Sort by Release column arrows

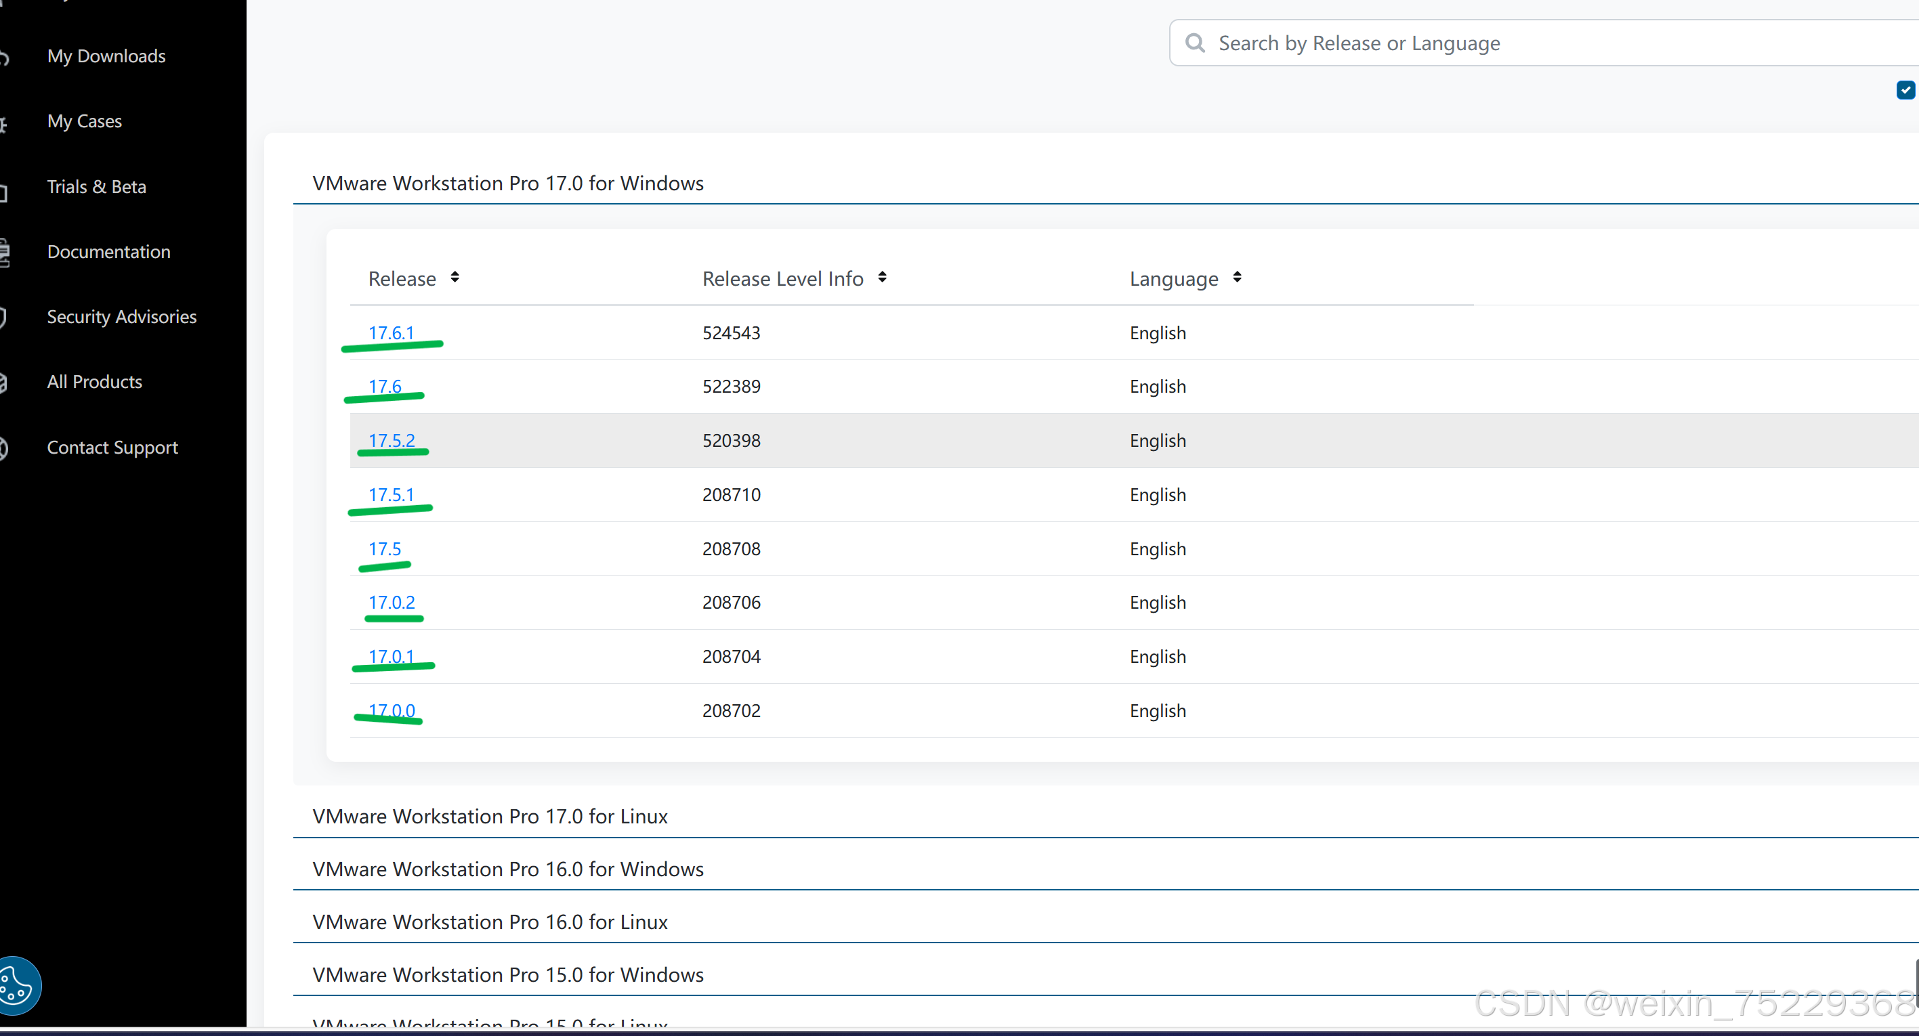(x=455, y=278)
